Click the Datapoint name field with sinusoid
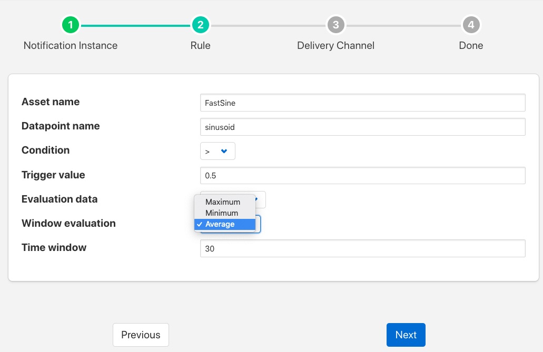This screenshot has width=543, height=352. [362, 127]
